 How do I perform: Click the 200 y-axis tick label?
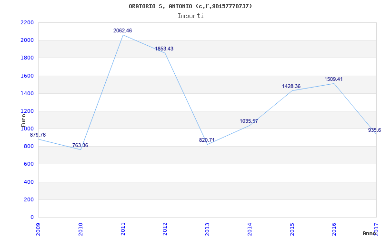pyautogui.click(x=29, y=199)
